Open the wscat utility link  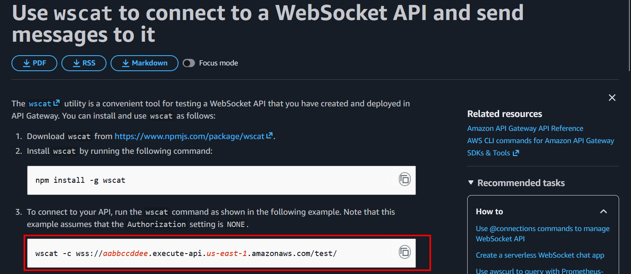point(44,103)
